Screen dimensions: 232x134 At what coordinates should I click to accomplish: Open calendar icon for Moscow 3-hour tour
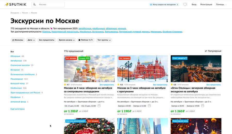pyautogui.click(x=149, y=106)
